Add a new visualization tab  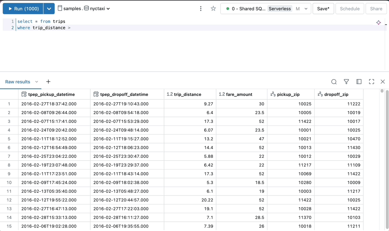(x=48, y=82)
